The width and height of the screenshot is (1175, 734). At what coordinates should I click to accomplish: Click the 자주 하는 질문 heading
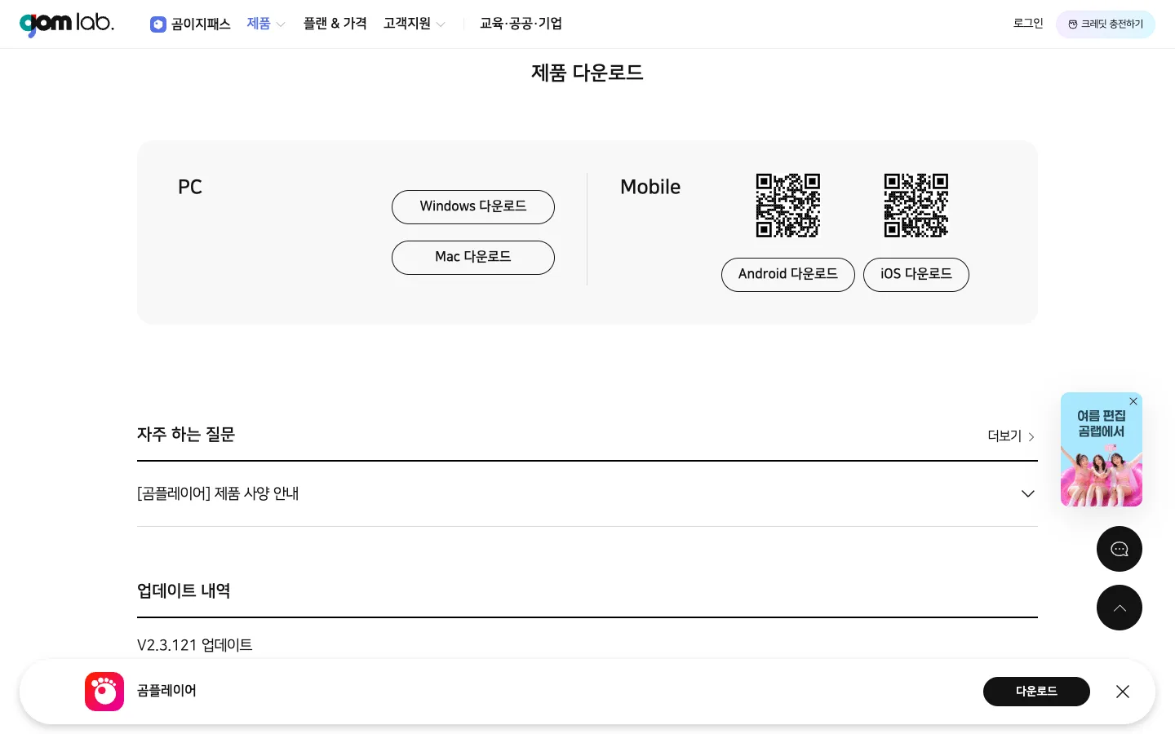pos(186,435)
